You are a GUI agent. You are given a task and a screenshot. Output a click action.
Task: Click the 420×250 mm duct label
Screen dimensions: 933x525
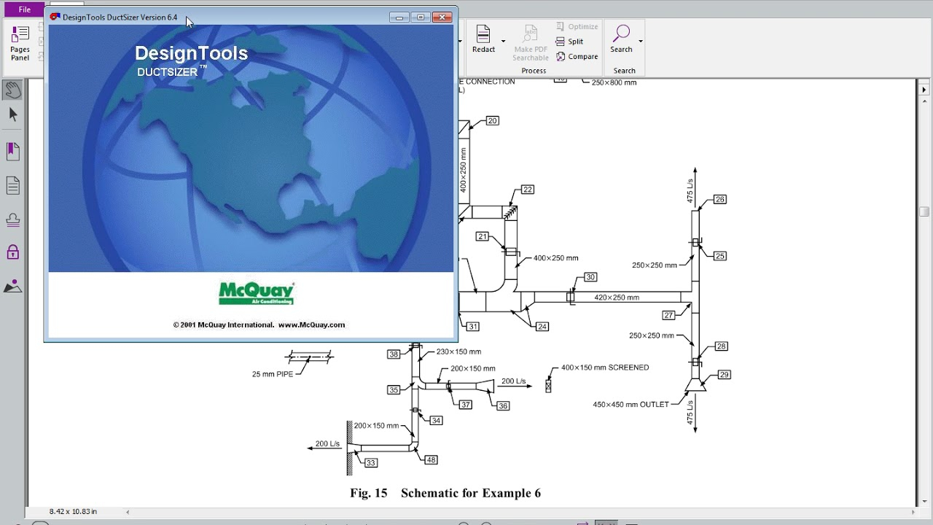pos(617,297)
